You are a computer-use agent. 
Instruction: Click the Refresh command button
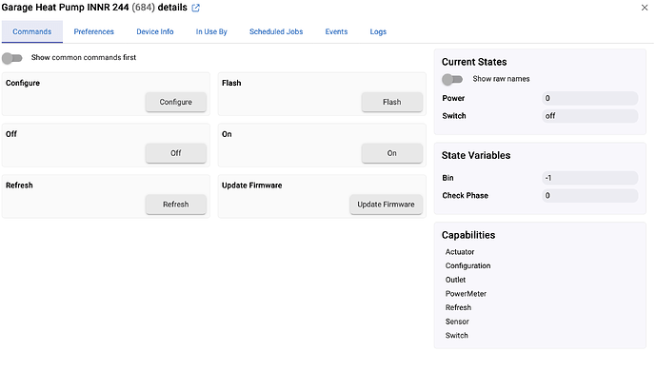click(x=176, y=205)
